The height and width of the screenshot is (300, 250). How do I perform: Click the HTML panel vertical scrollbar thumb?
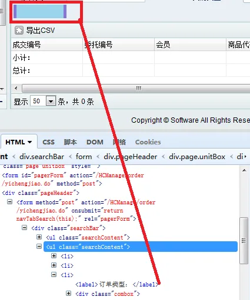click(x=244, y=241)
